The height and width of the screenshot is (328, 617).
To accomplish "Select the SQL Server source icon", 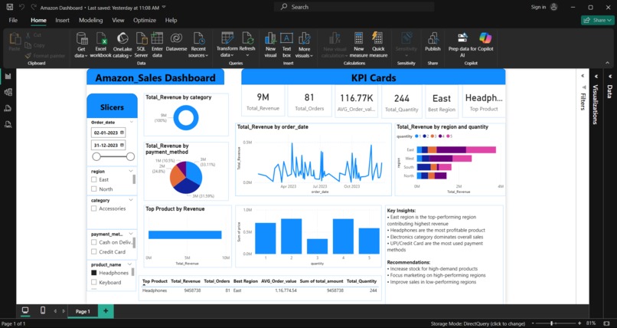I will pyautogui.click(x=142, y=38).
